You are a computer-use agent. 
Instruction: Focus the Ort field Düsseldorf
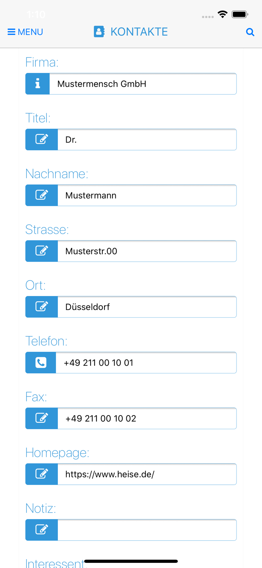click(x=147, y=307)
